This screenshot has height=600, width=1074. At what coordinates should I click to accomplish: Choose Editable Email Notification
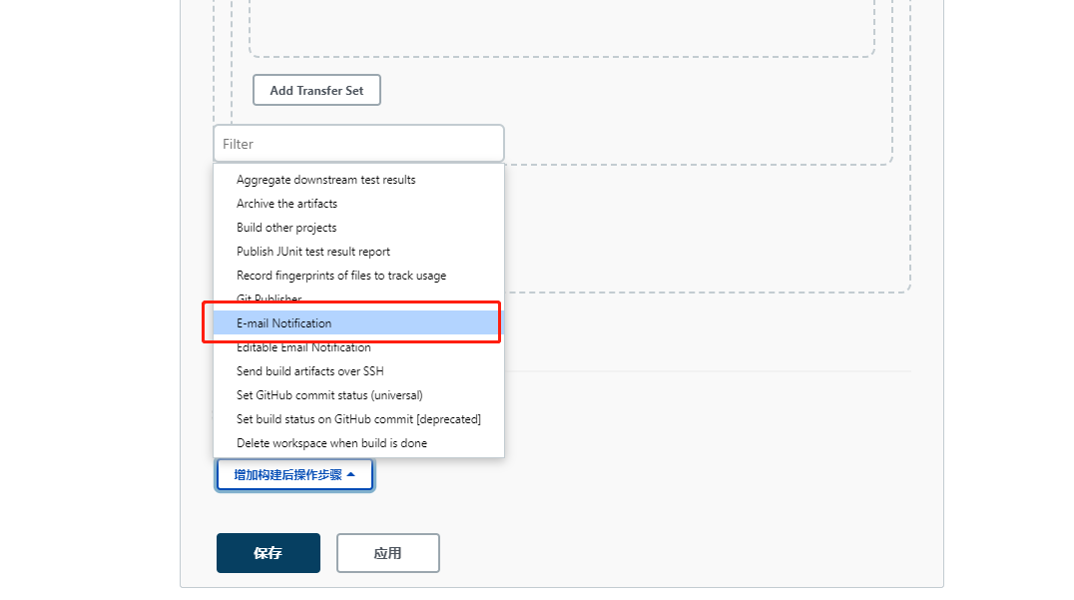[x=303, y=348]
